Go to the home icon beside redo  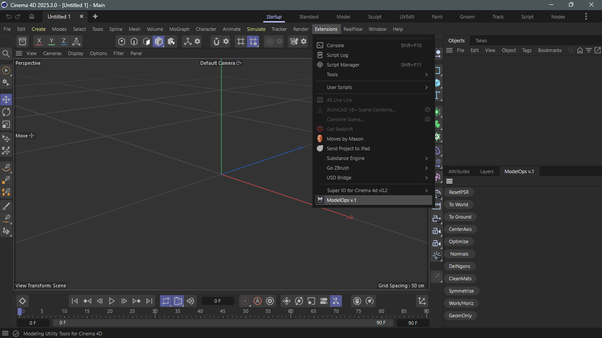click(x=32, y=16)
